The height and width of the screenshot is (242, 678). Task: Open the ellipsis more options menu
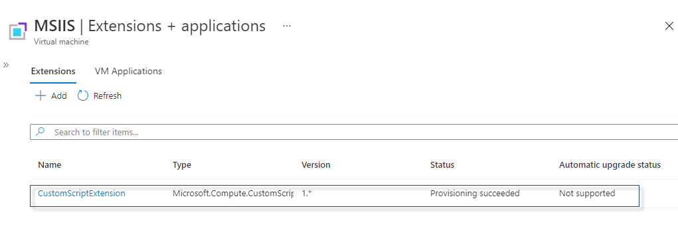[x=287, y=26]
